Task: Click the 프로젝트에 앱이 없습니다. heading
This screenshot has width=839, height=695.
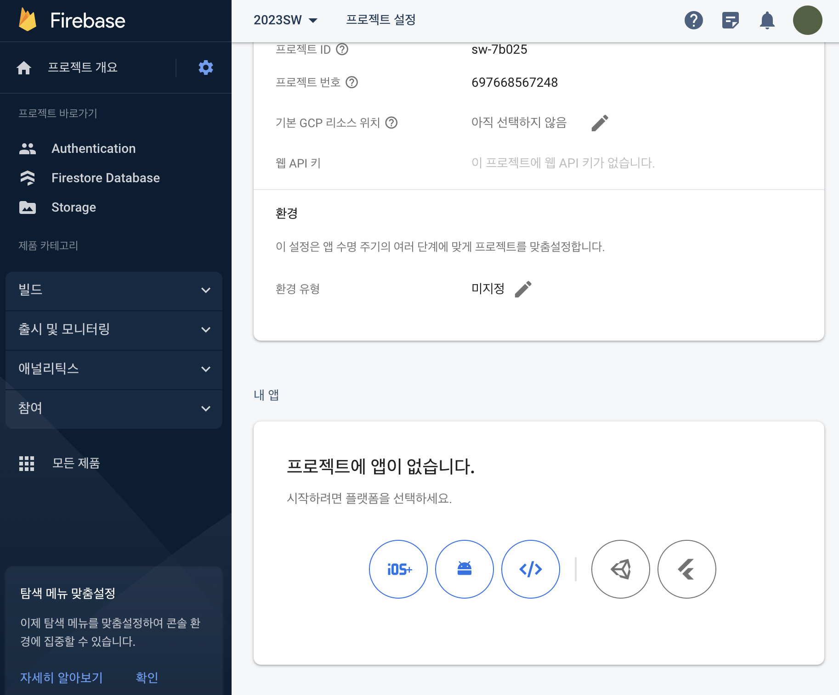Action: (381, 466)
